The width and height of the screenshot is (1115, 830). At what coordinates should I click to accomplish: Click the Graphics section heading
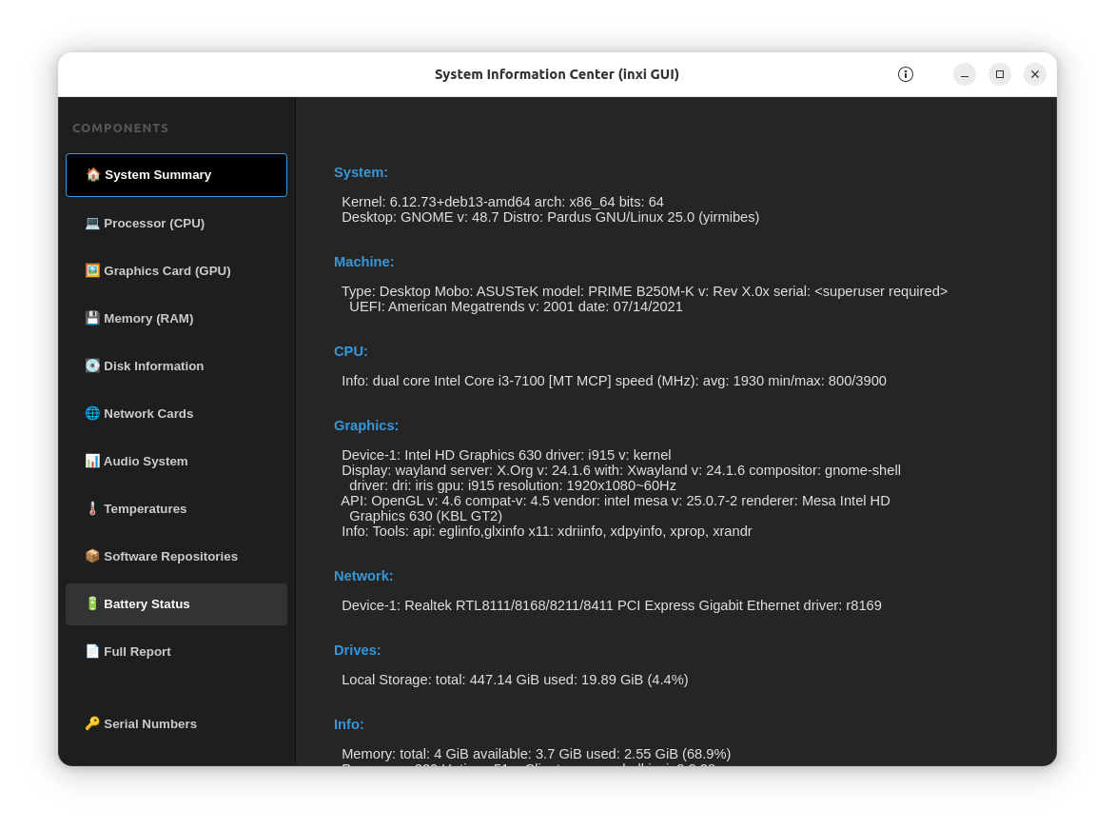(x=366, y=425)
